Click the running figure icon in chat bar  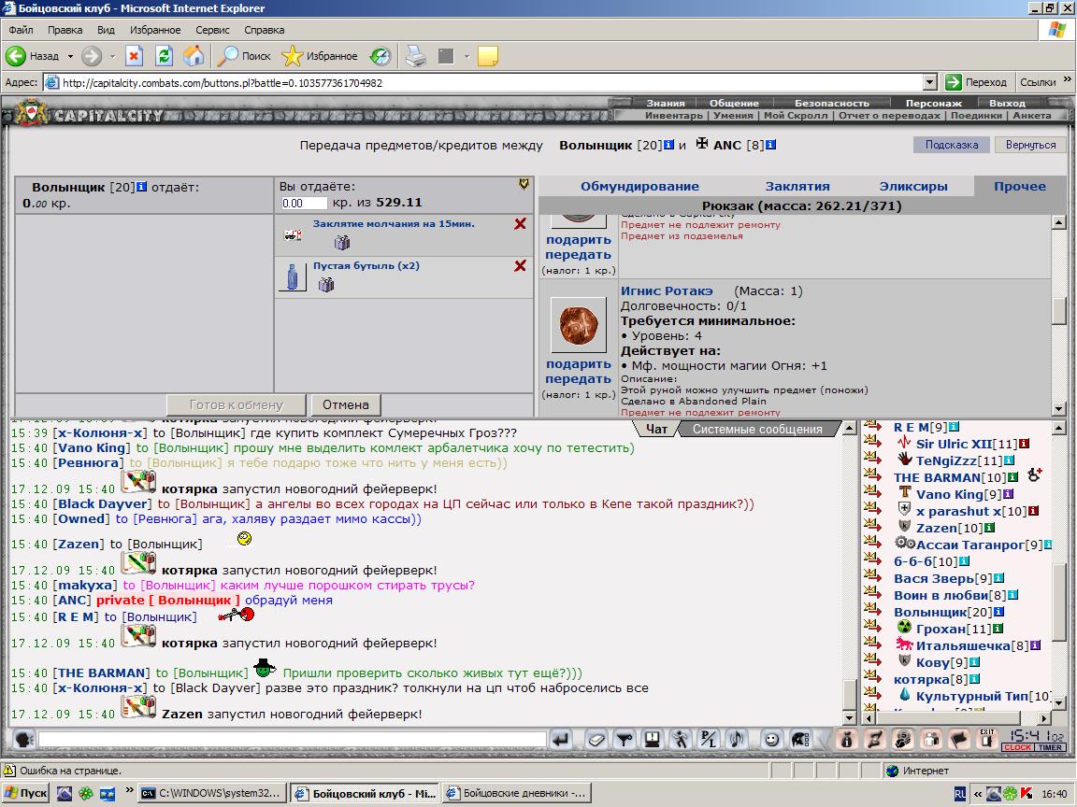coord(680,740)
